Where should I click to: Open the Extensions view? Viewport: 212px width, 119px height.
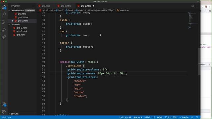(x=4, y=37)
